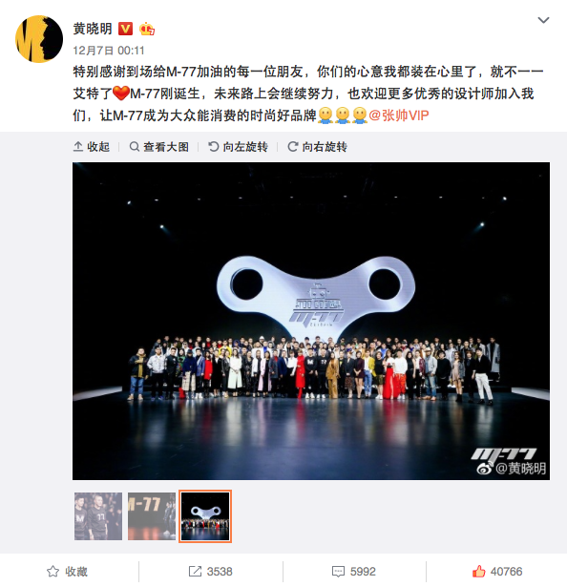Image resolution: width=567 pixels, height=587 pixels.
Task: Click the orange V verified badge
Action: 125,29
